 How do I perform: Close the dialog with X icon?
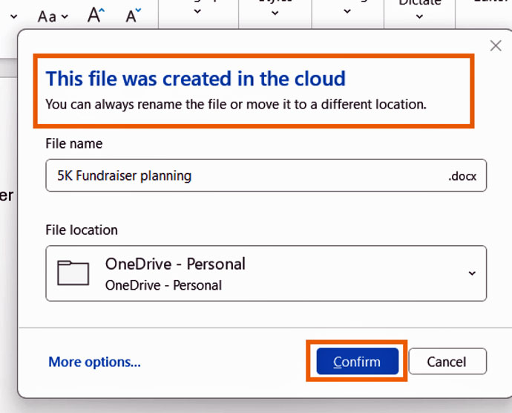click(496, 46)
